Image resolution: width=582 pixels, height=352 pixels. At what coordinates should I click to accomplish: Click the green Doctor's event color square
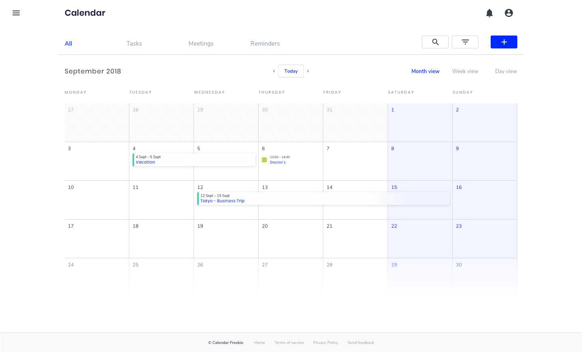pos(264,159)
